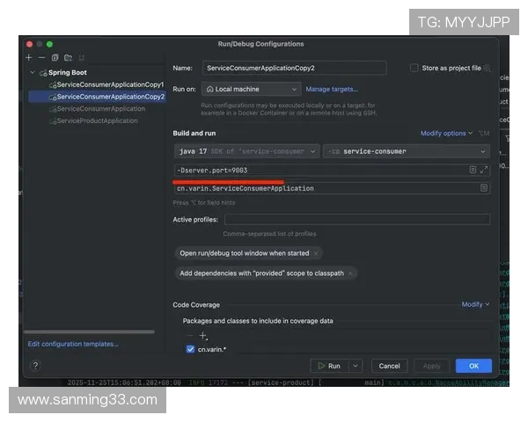Open the main class browse icon
The height and width of the screenshot is (422, 528).
pyautogui.click(x=483, y=188)
